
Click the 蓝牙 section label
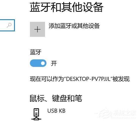[36, 52]
